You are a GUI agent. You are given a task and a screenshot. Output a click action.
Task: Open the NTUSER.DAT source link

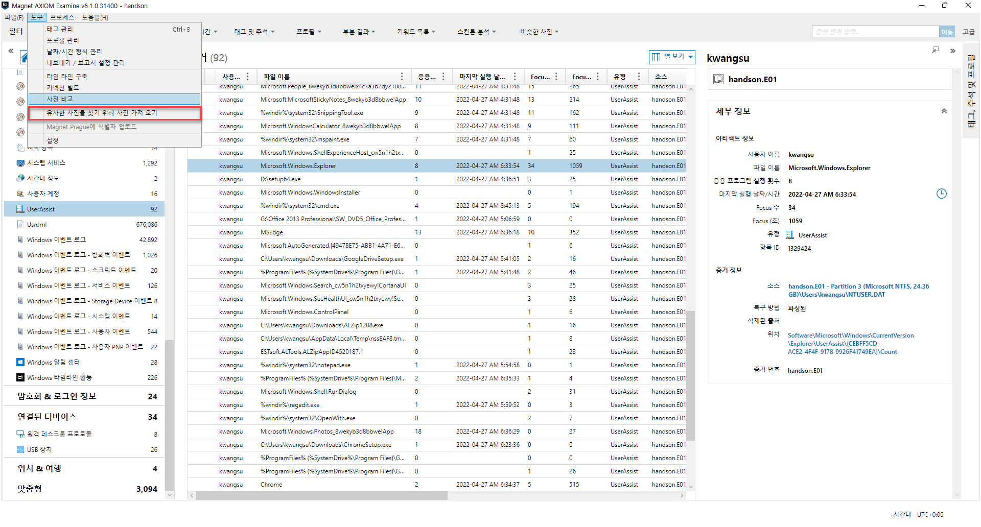858,291
